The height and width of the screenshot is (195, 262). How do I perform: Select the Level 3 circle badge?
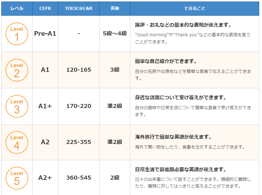point(17,106)
